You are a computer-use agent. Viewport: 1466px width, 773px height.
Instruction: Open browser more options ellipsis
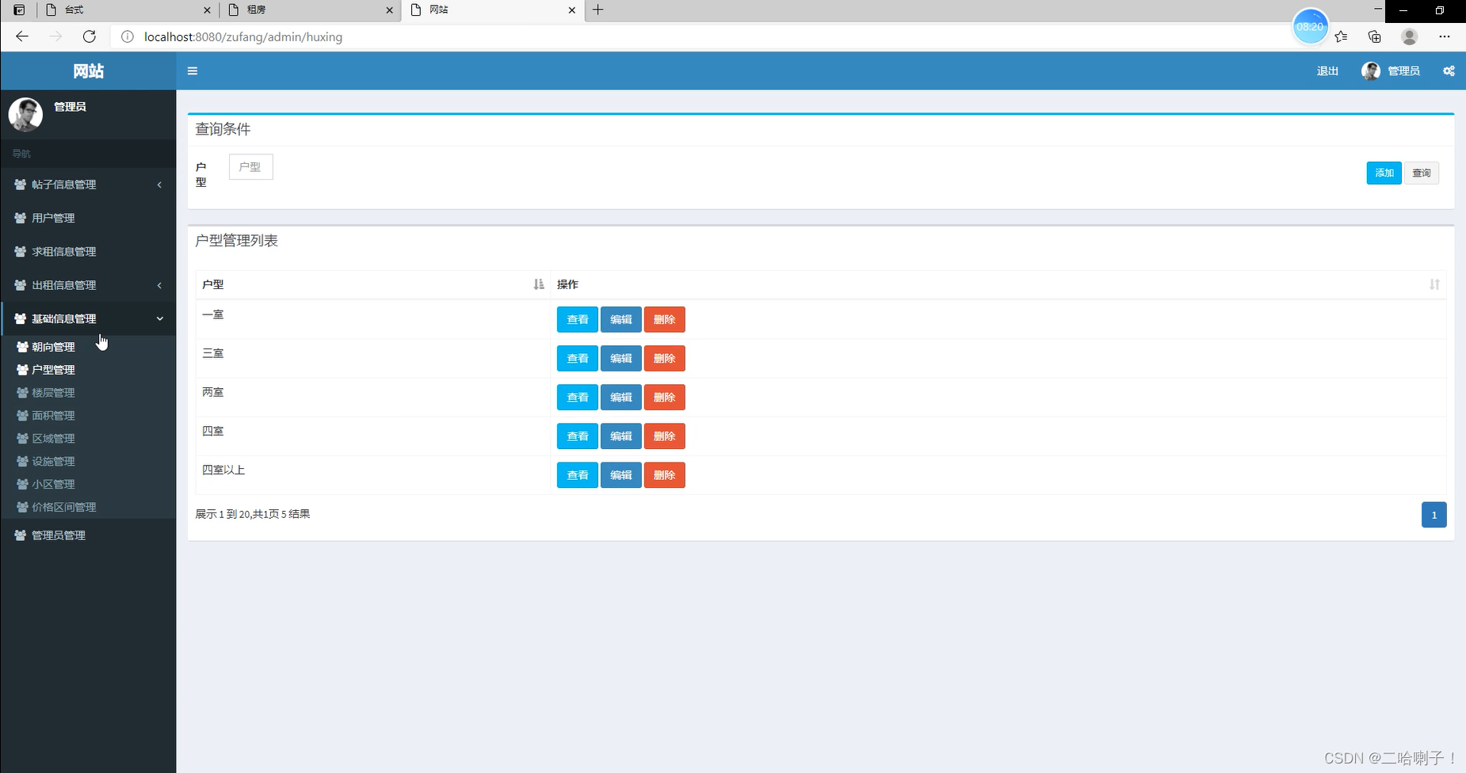point(1445,36)
